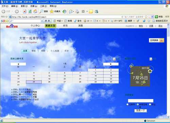The height and width of the screenshot is (123, 170).
Task: Open the dropdown arrow next to edit icon
Action: (x=87, y=12)
